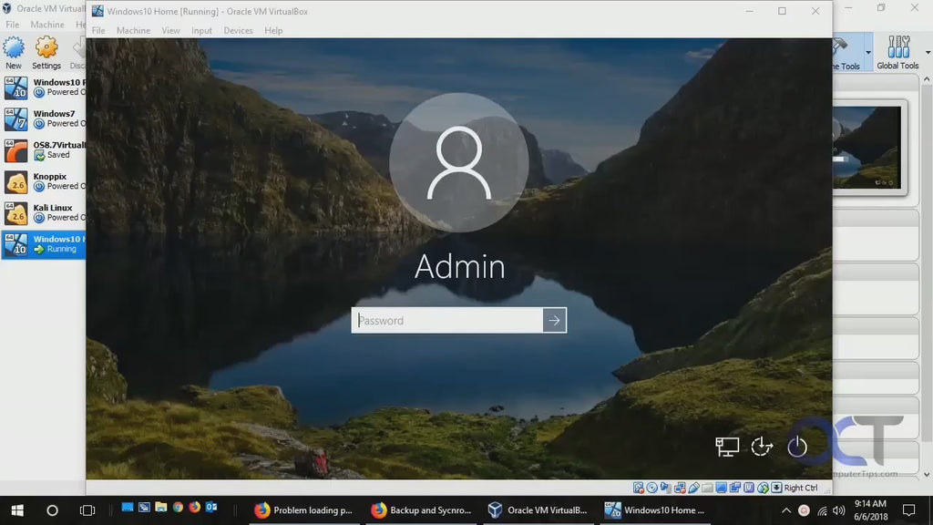Image resolution: width=933 pixels, height=525 pixels.
Task: Open the View menu in the VM window
Action: [170, 30]
